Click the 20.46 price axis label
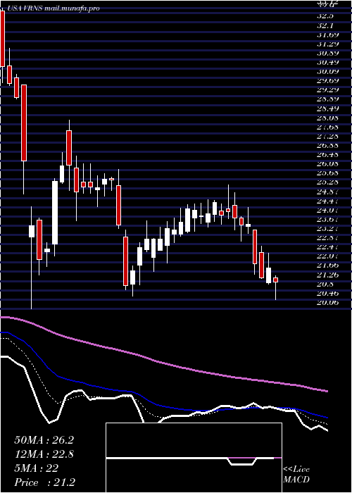 328,294
